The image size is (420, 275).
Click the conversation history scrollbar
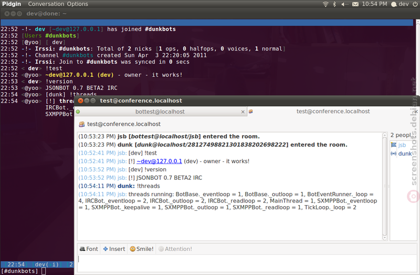coord(385,186)
